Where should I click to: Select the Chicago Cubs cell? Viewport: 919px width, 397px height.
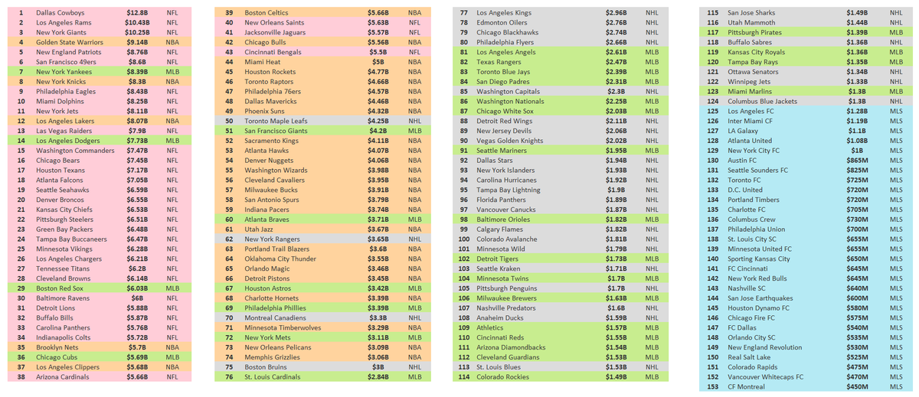(x=57, y=356)
